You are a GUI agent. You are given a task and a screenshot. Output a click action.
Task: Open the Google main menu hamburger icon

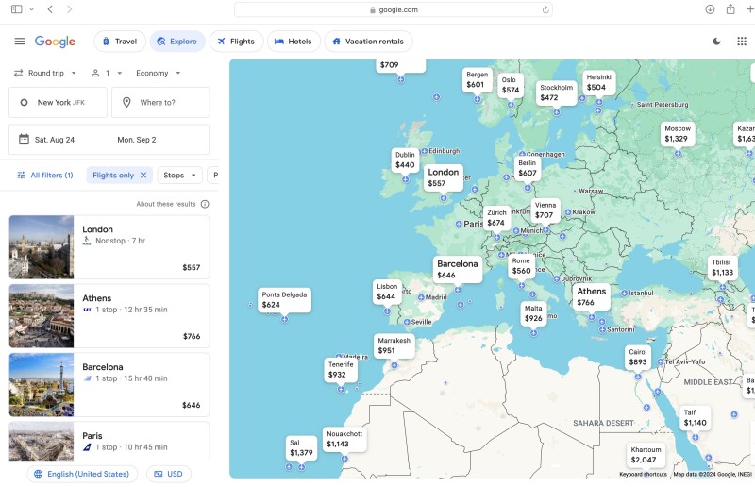(x=20, y=42)
